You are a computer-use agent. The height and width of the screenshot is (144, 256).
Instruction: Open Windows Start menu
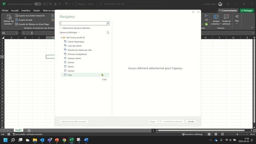tap(6, 140)
